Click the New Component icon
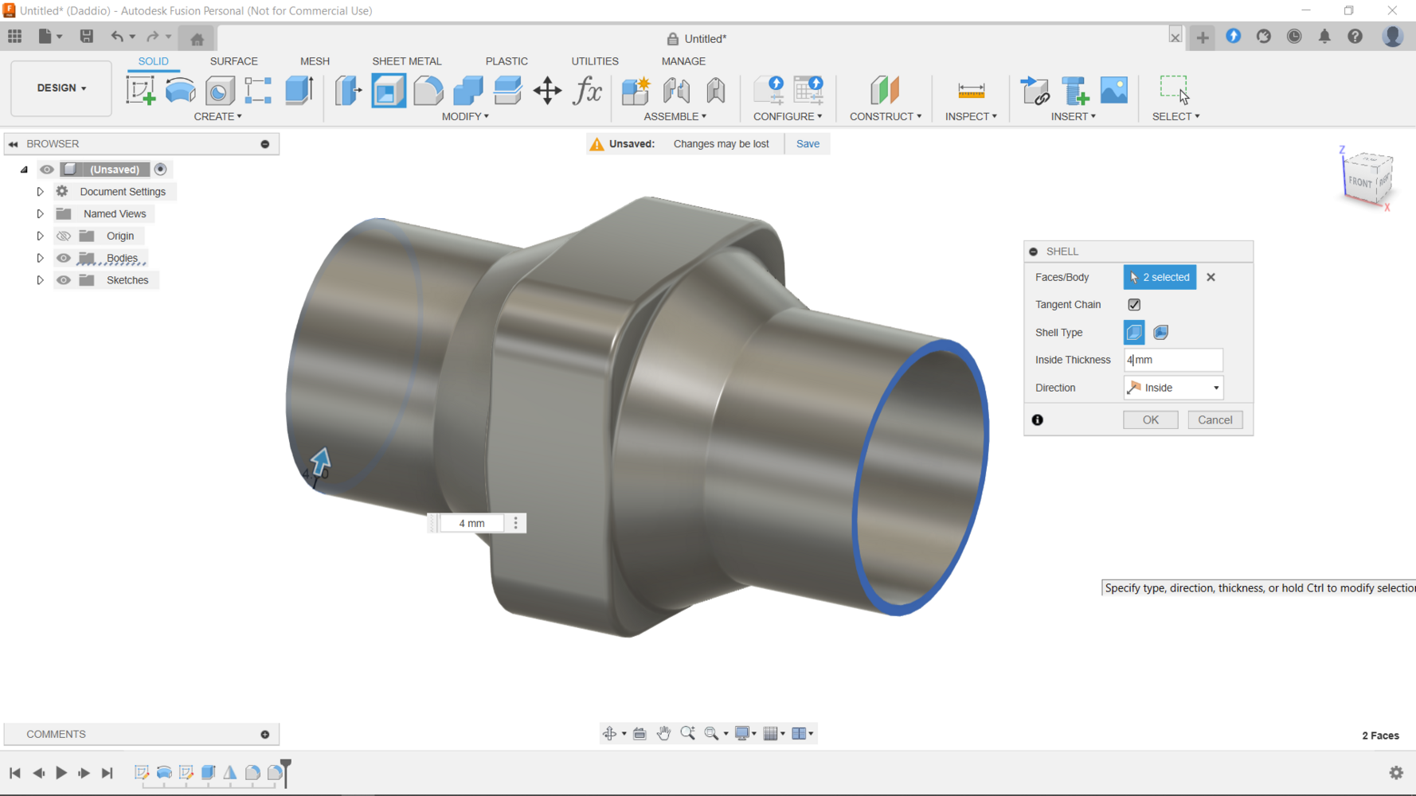 pos(636,90)
